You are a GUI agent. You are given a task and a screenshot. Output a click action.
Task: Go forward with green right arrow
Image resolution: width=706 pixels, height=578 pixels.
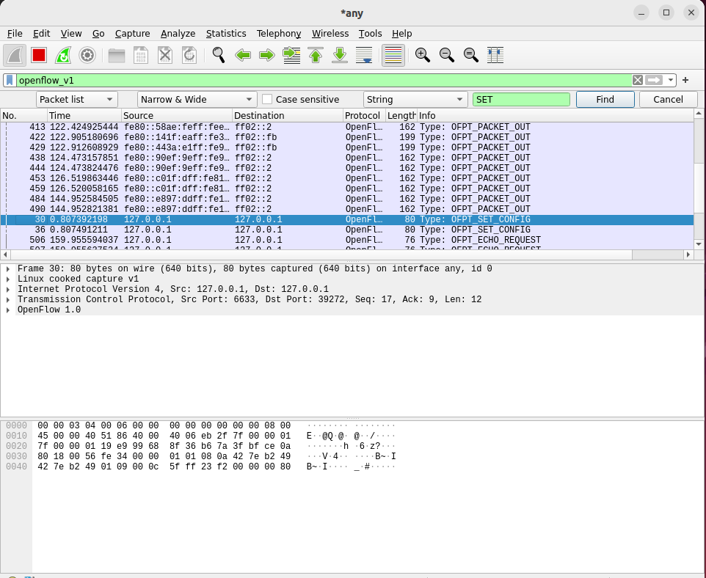point(267,55)
